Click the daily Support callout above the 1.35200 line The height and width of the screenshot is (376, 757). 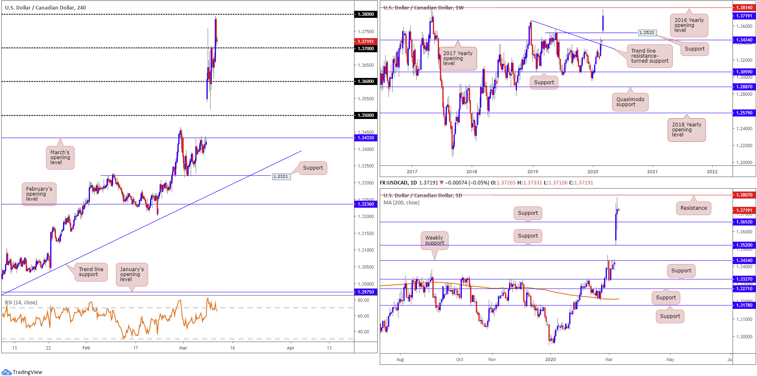(x=528, y=236)
